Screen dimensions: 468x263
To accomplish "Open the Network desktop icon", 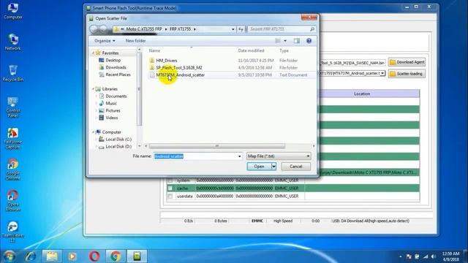I will tap(13, 42).
